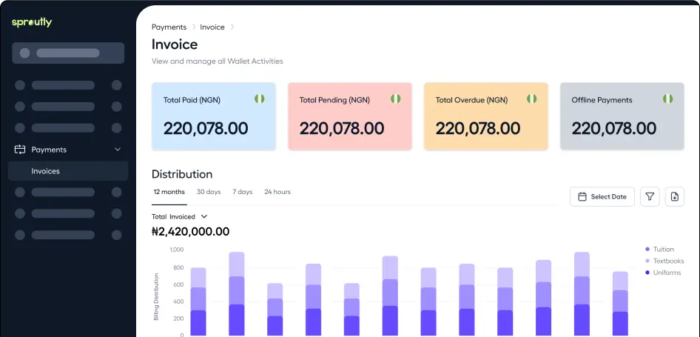Viewport: 700px width, 337px height.
Task: Click the Payments wallet icon in sidebar
Action: click(x=20, y=150)
